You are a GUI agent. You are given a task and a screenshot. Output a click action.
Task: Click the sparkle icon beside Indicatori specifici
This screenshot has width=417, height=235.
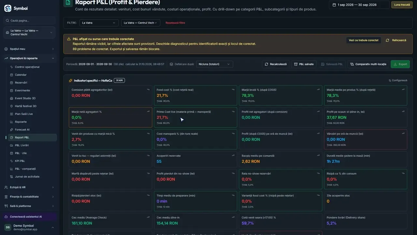tap(71, 81)
